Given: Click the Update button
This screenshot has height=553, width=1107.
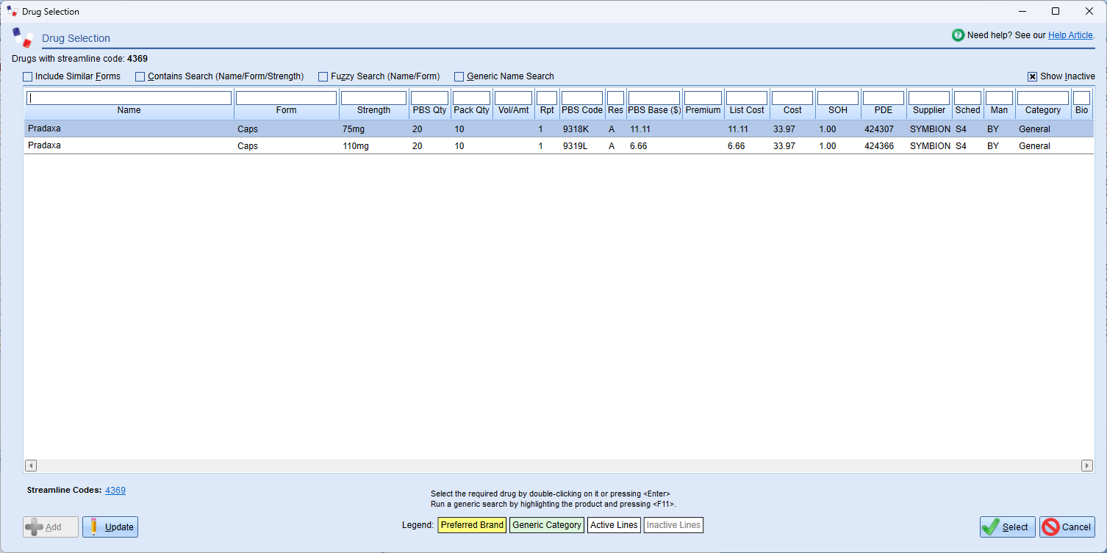Looking at the screenshot, I should pyautogui.click(x=110, y=527).
